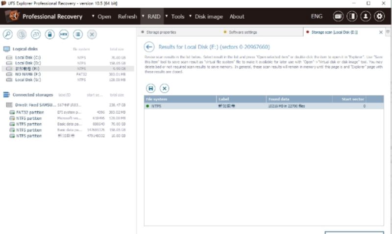
Task: Select the highlighted (E:) disk row
Action: (68, 69)
